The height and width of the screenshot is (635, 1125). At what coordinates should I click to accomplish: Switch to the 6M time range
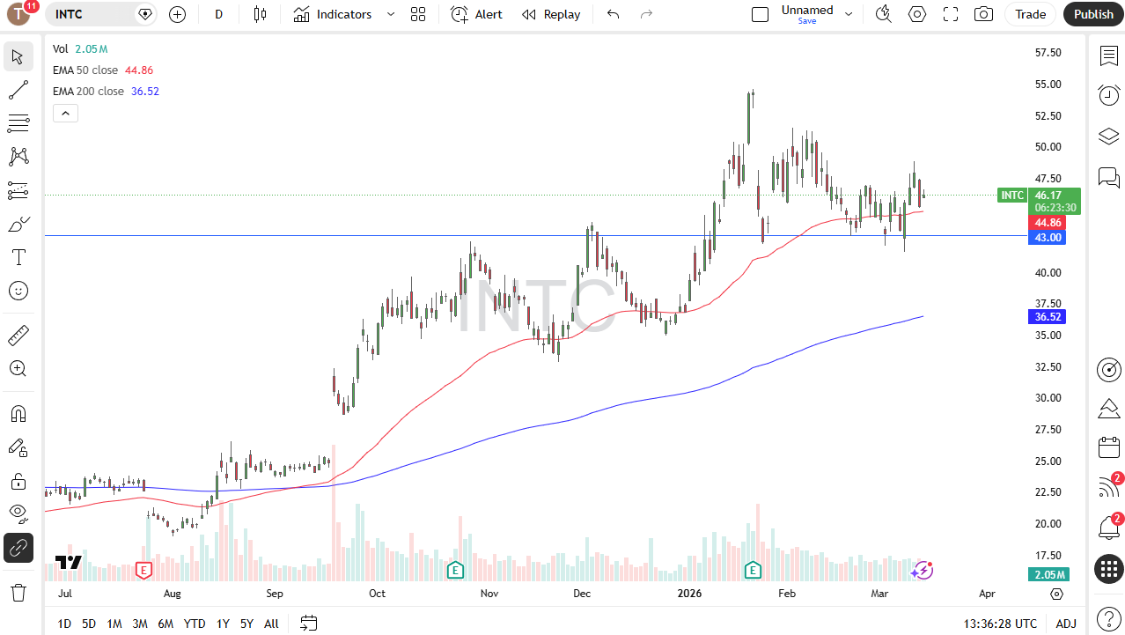[x=165, y=624]
